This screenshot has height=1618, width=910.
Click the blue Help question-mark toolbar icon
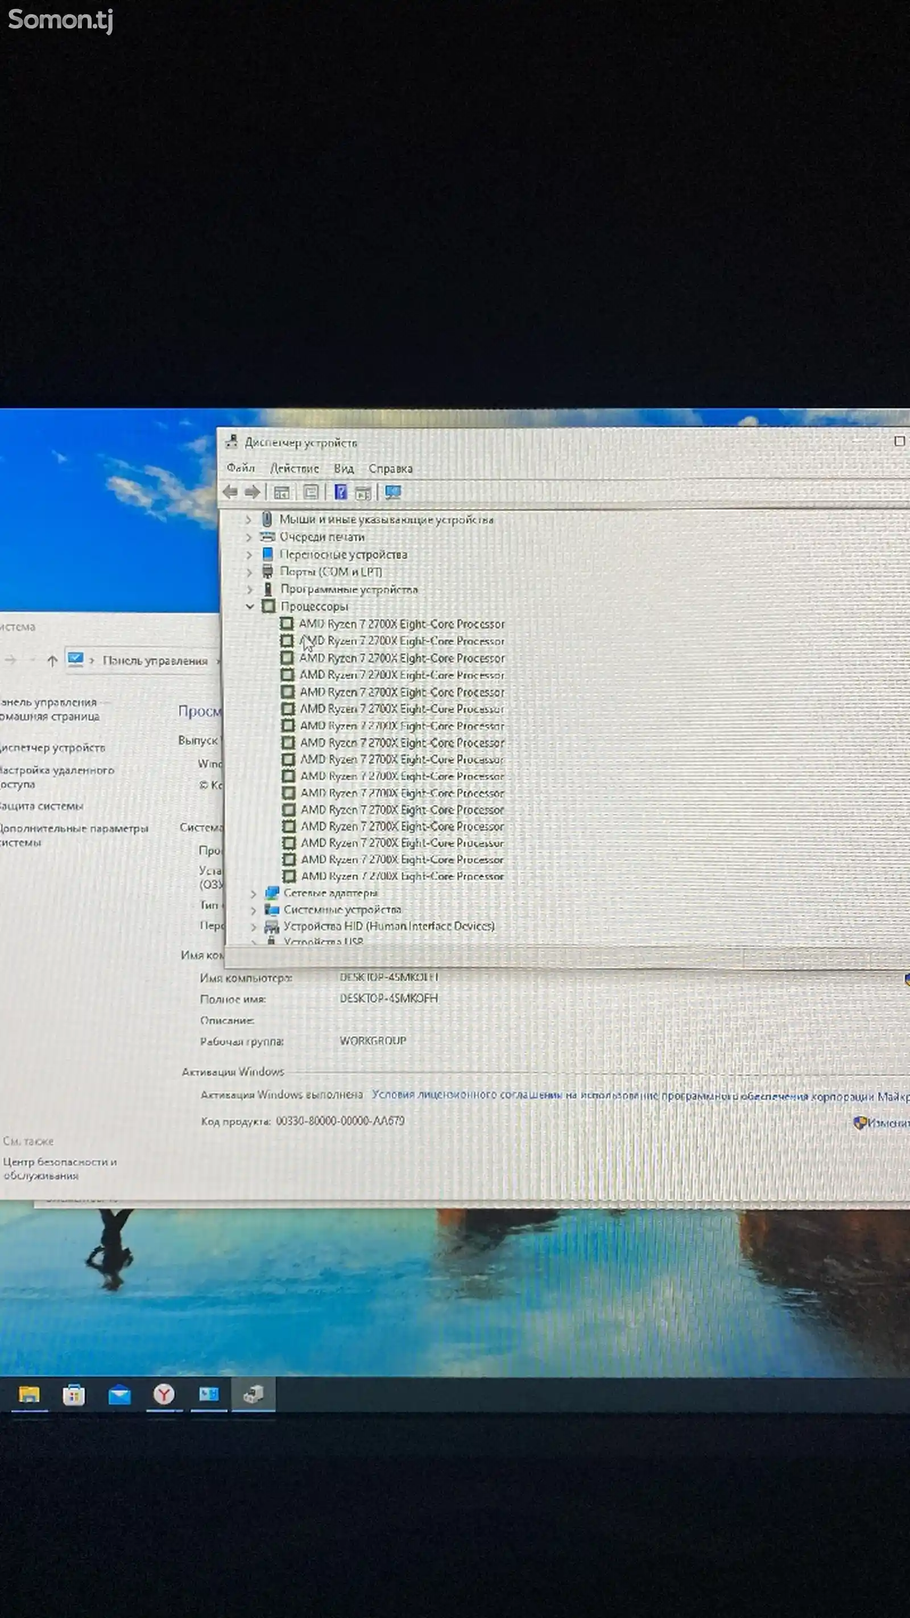pyautogui.click(x=340, y=492)
